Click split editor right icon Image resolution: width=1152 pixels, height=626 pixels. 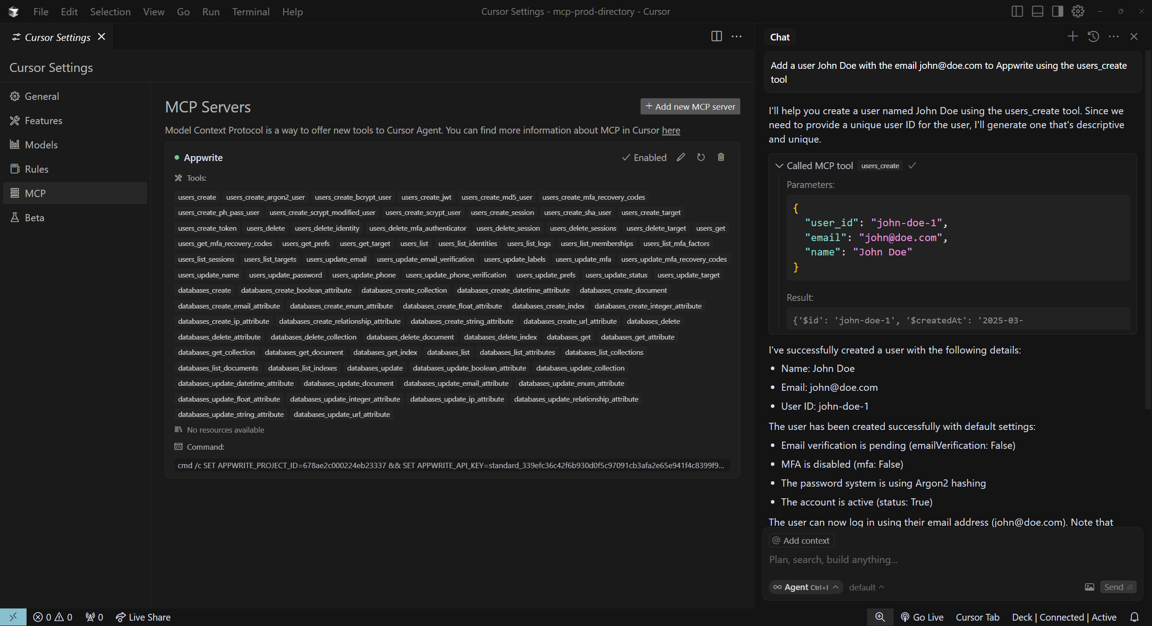(x=716, y=36)
